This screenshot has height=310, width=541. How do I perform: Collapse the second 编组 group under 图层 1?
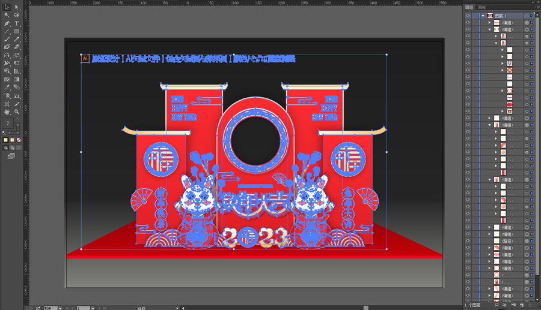(489, 29)
